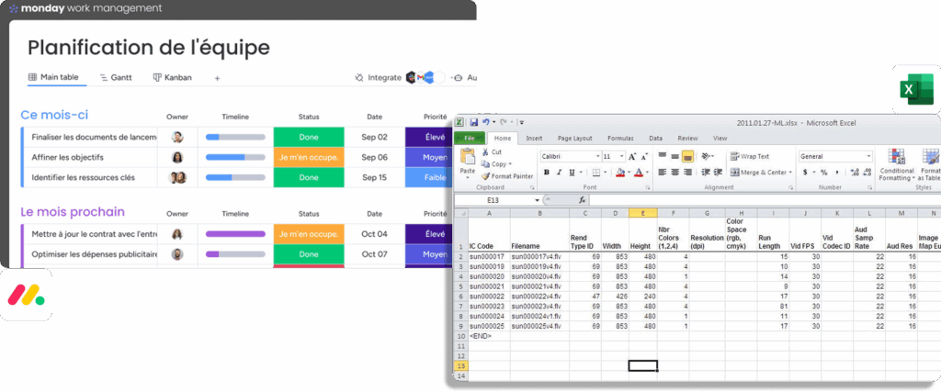The height and width of the screenshot is (392, 941).
Task: Click the Excel formula bar input
Action: 765,200
